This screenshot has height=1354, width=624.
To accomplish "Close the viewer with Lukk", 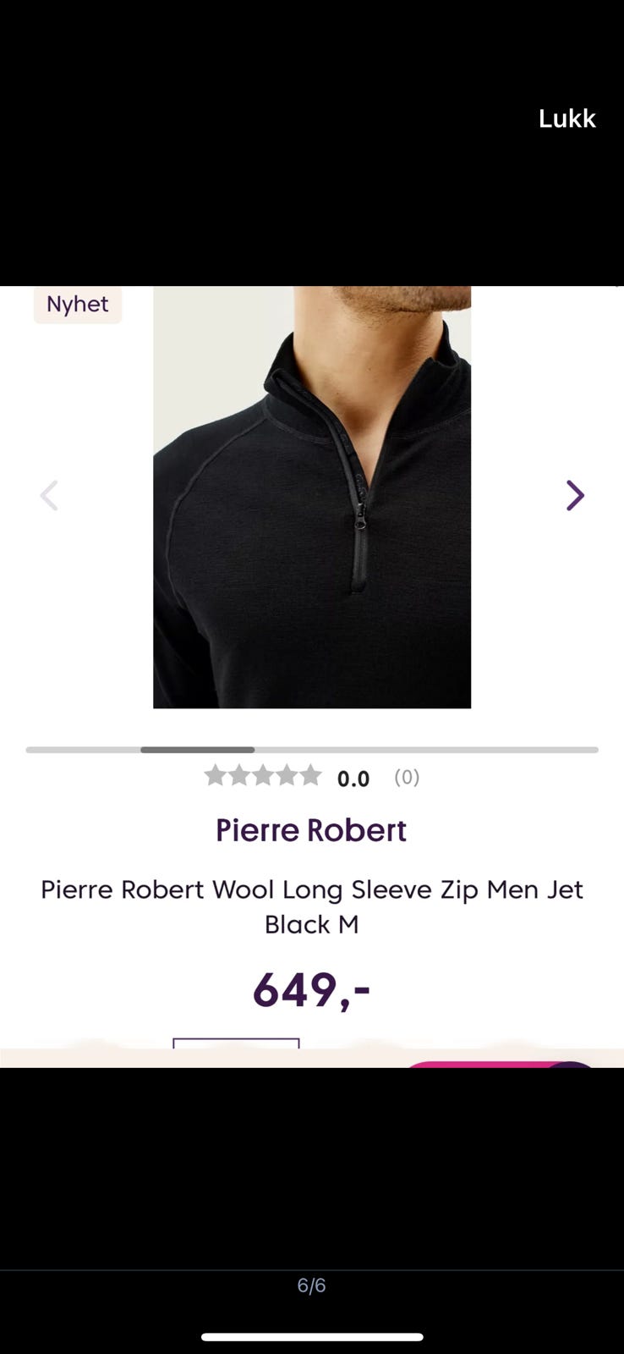I will click(x=567, y=118).
